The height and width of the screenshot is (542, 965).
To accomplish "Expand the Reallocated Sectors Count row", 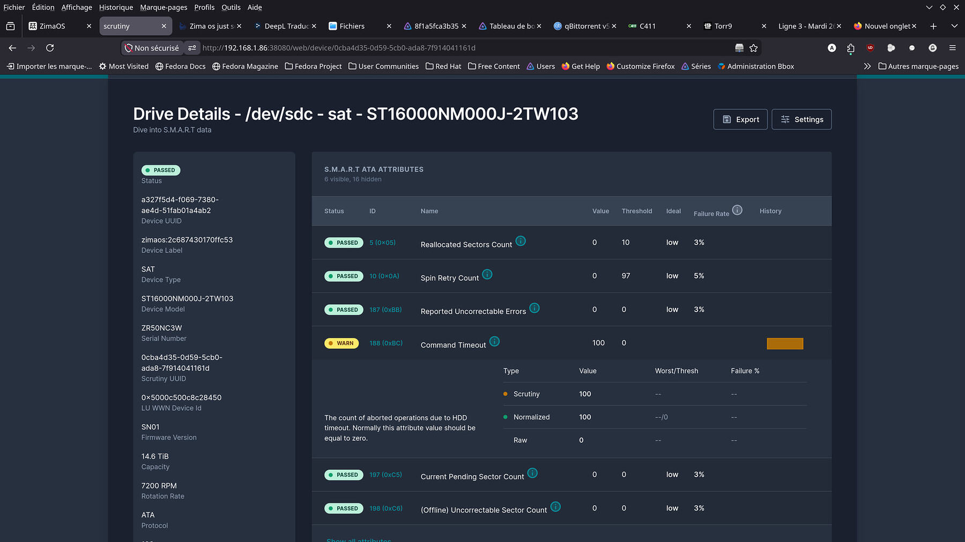I will 571,243.
